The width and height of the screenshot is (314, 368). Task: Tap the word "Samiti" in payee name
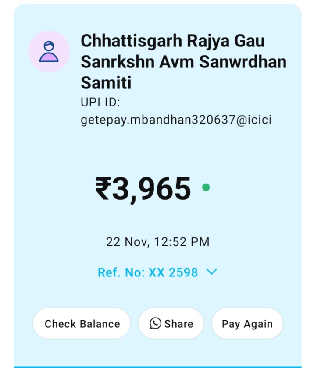pos(106,83)
